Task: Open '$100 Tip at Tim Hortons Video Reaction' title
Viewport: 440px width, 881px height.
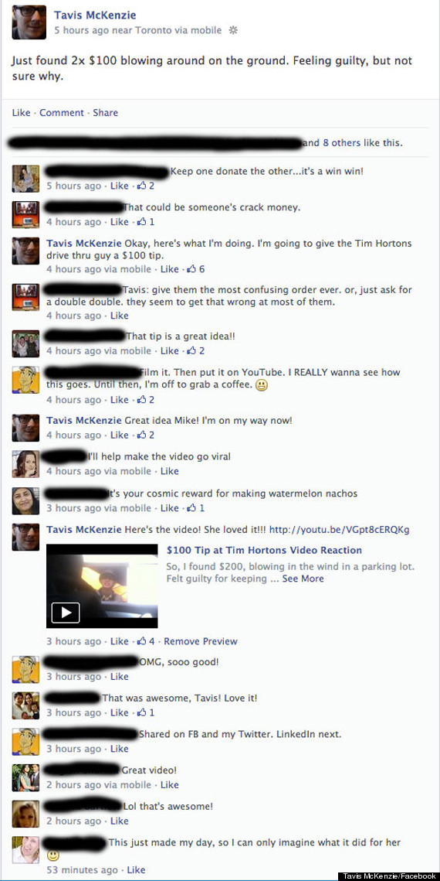Action: tap(264, 550)
